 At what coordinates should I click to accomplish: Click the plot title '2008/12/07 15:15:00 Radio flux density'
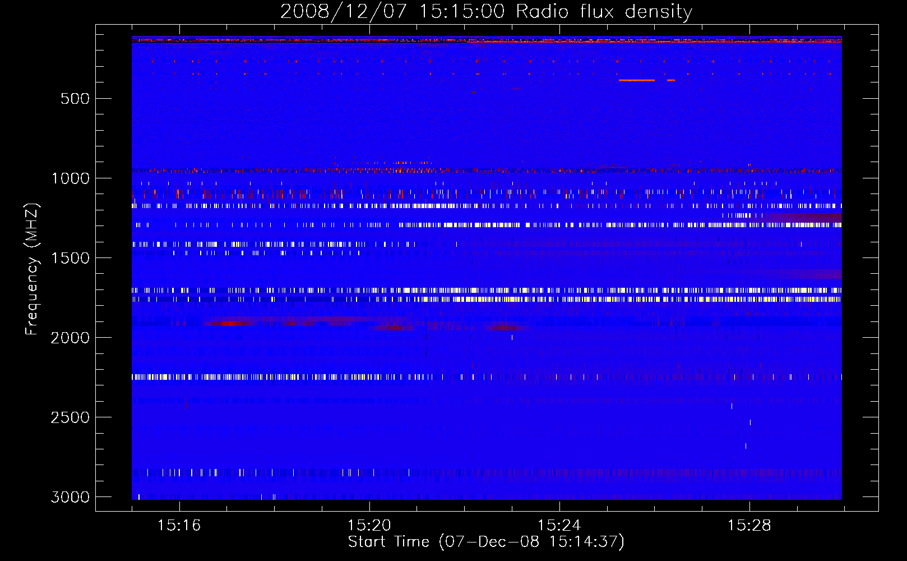(x=486, y=11)
